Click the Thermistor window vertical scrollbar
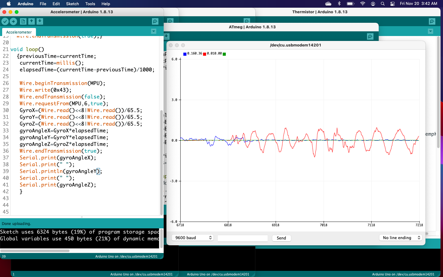The height and width of the screenshot is (277, 443). [438, 92]
